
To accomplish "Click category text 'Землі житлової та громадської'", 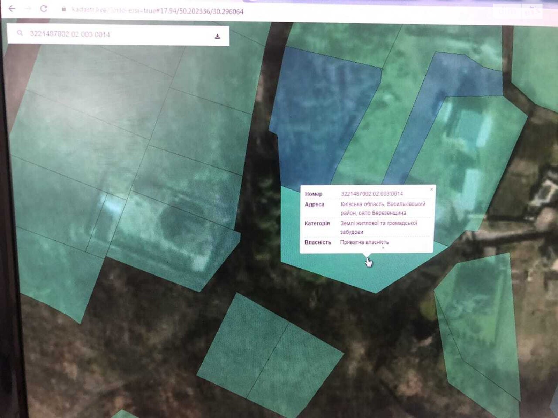I will (x=379, y=223).
